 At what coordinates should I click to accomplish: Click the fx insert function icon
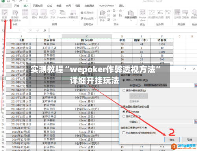coord(45,30)
